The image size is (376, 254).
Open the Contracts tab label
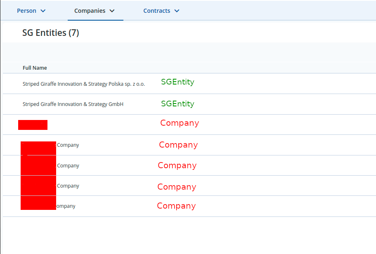click(156, 11)
